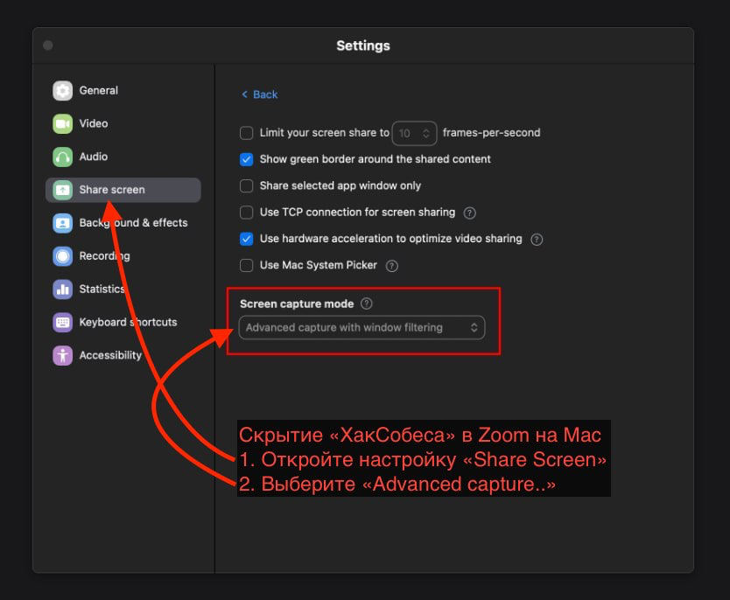Uncheck Show green border around shared content
730x600 pixels.
click(x=246, y=159)
